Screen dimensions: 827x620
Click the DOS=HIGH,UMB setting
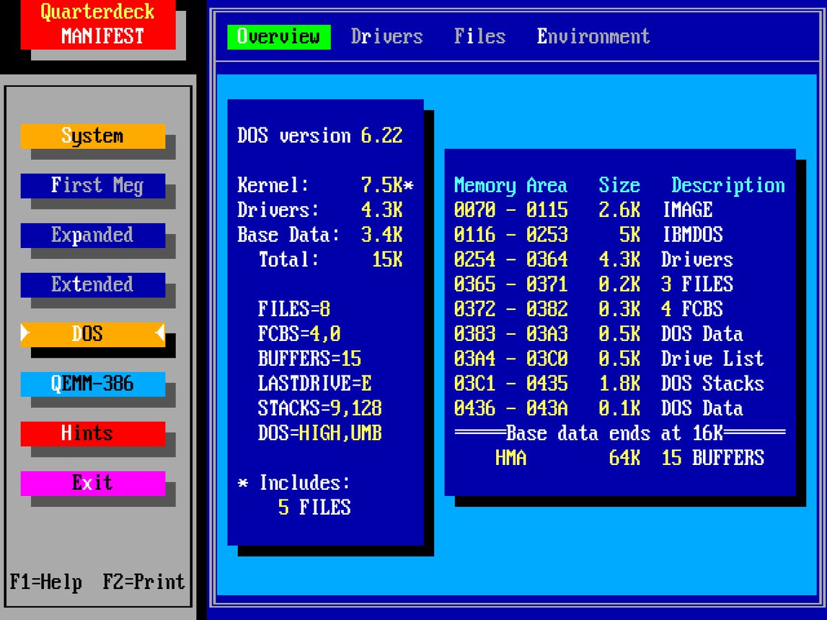[320, 433]
